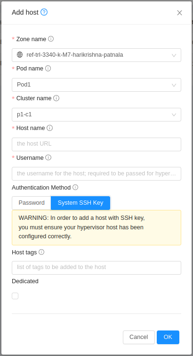
Task: Enable the Dedicated checkbox
Action: (x=15, y=296)
